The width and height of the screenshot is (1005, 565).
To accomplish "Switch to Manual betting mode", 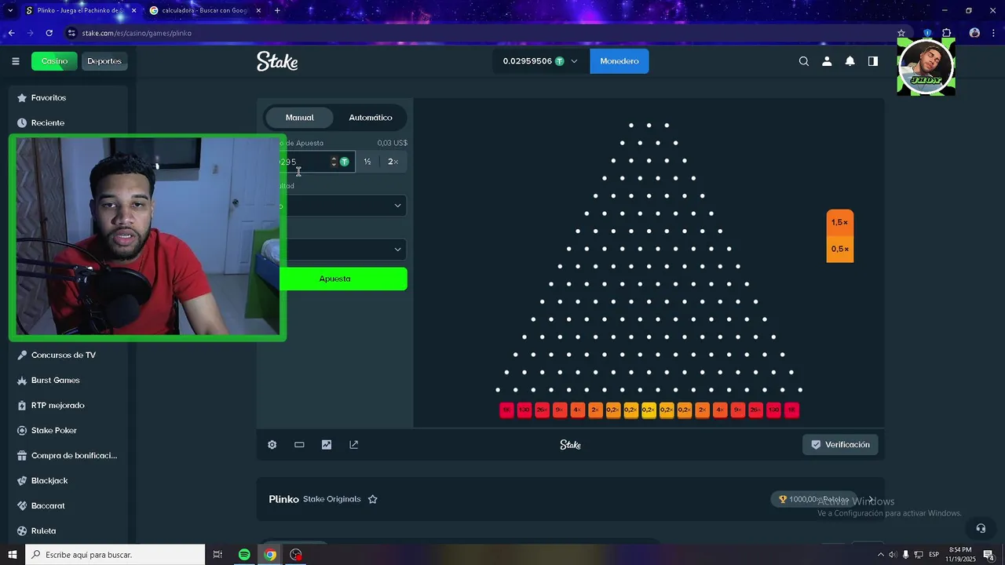I will point(299,118).
